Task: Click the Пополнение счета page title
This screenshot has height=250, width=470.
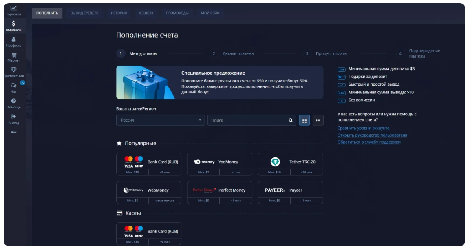Action: pyautogui.click(x=147, y=35)
